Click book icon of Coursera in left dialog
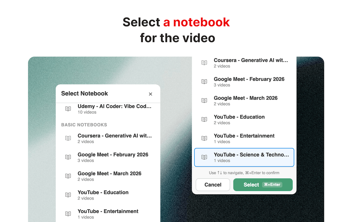 point(68,138)
